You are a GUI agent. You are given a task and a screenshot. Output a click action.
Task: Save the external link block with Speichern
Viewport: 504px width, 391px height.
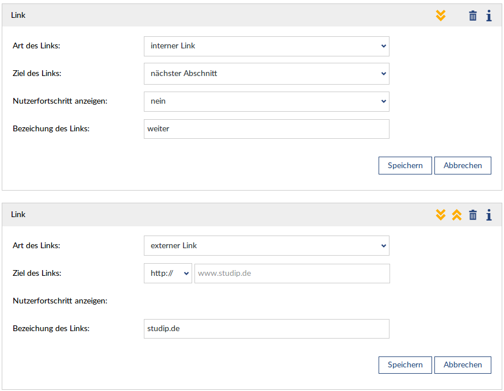coord(405,365)
